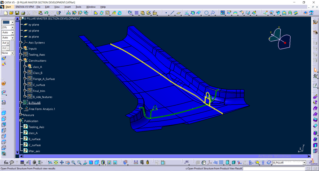This screenshot has height=171, width=319.
Task: Click the Formula f(x) icon
Action: point(6,163)
